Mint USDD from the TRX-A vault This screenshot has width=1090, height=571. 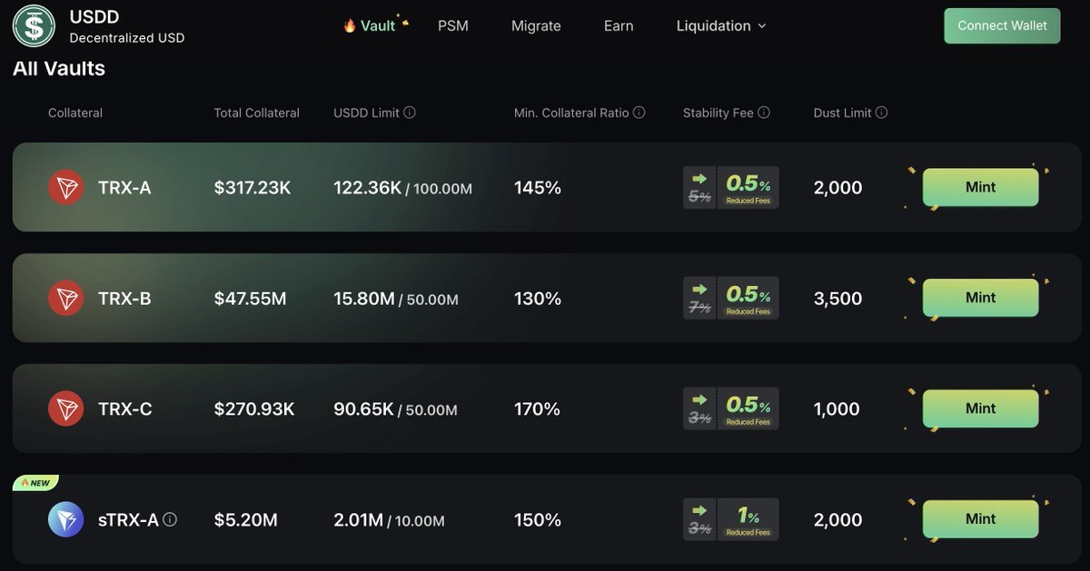click(980, 187)
